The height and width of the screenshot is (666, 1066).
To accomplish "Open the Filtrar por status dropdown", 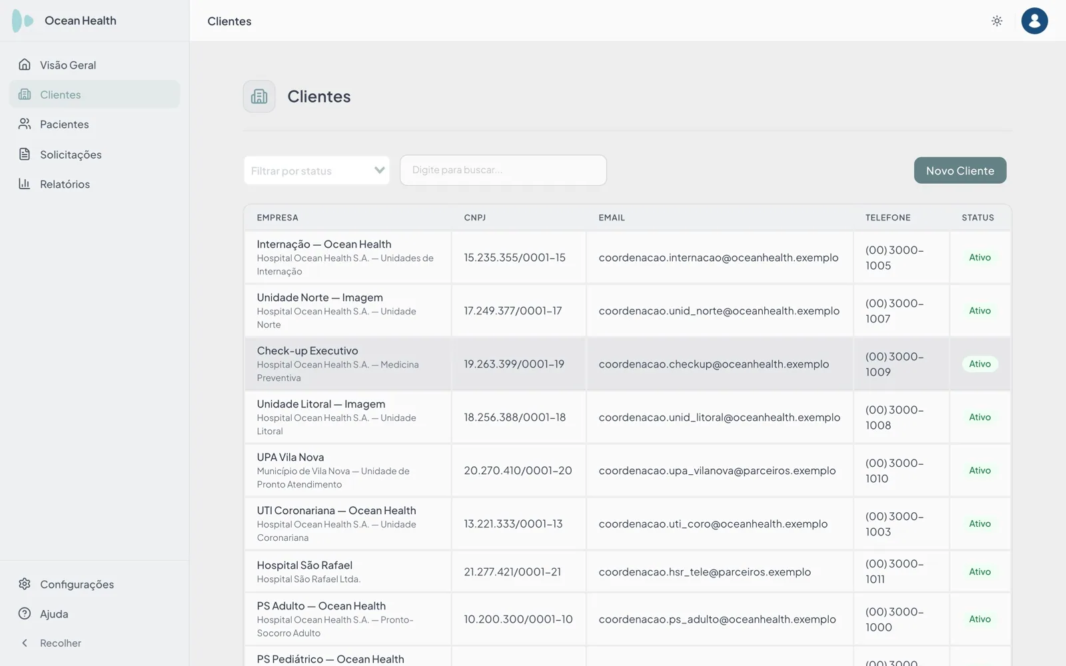I will coord(317,170).
